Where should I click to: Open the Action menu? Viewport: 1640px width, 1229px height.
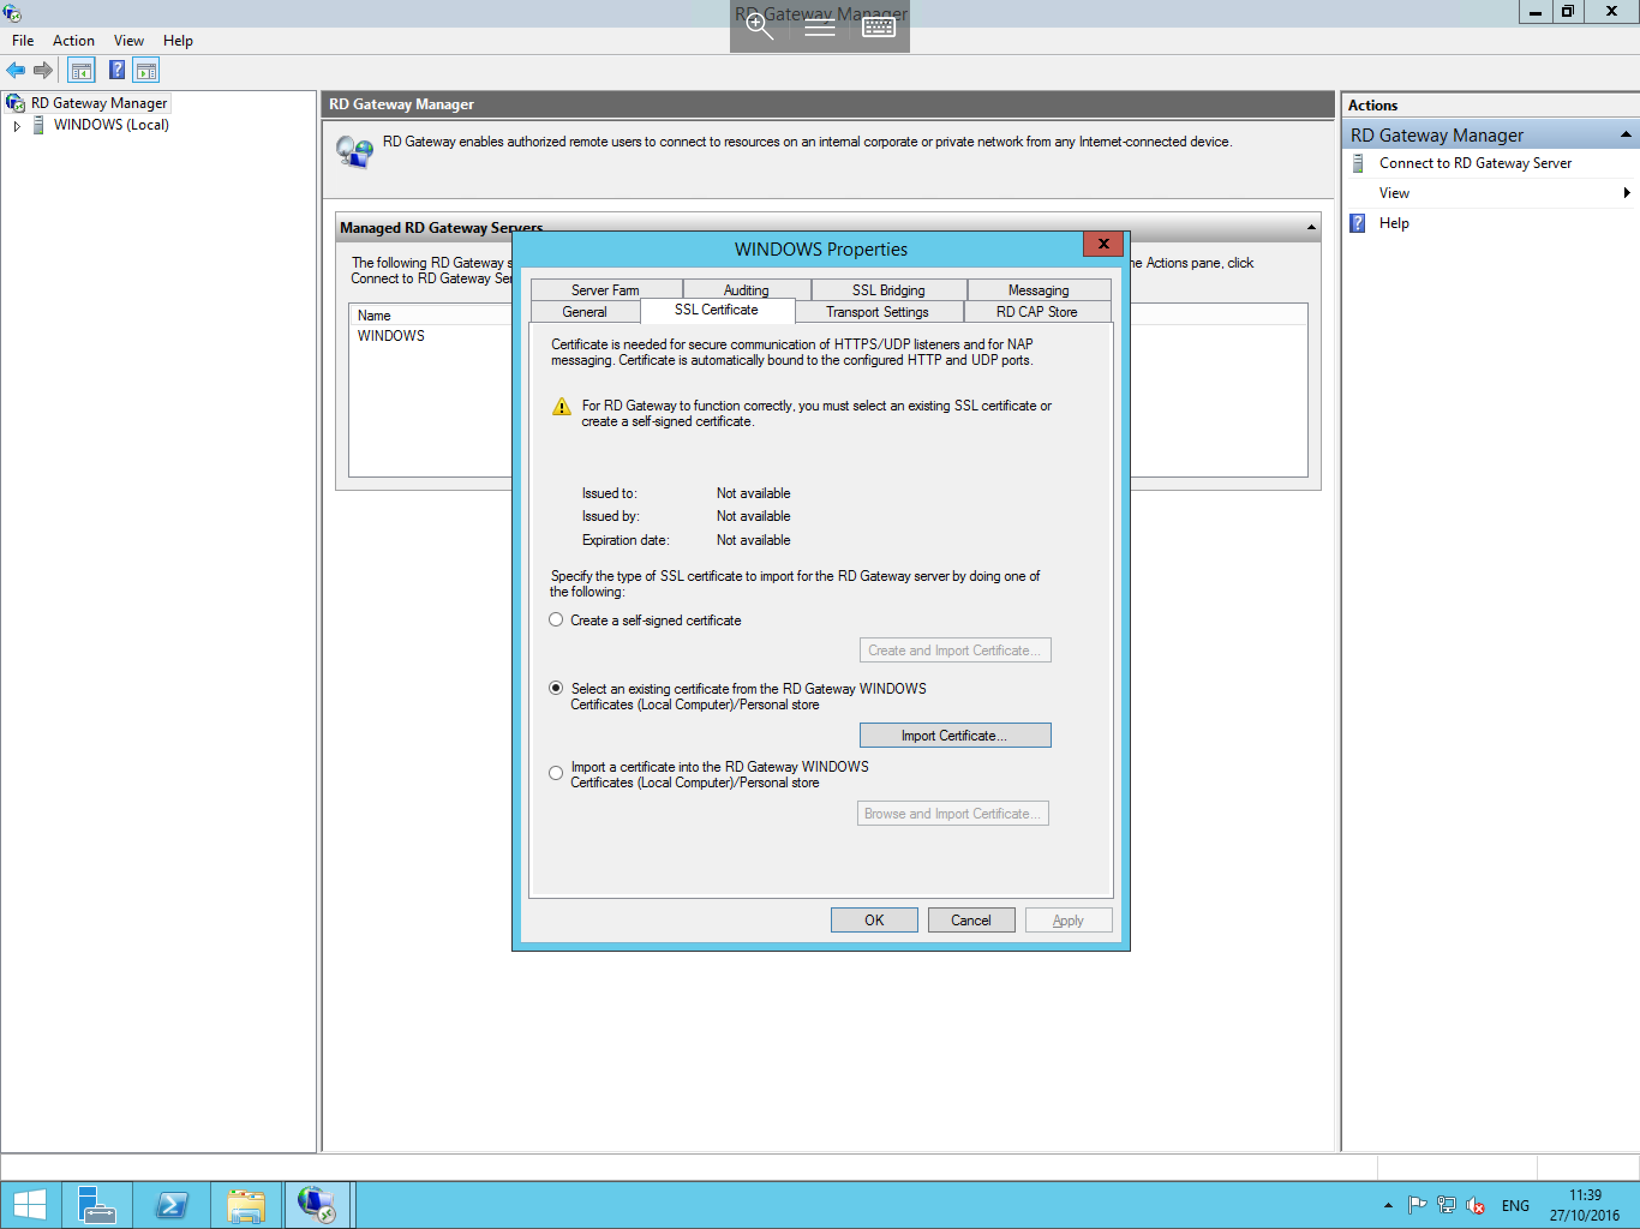[x=73, y=41]
